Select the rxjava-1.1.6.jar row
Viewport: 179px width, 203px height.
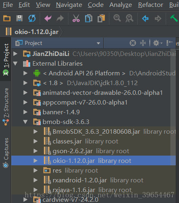[x=94, y=190]
